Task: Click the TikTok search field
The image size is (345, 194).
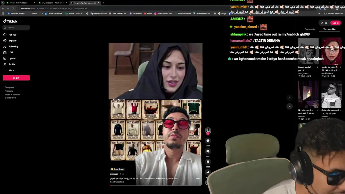Action: coord(16,27)
